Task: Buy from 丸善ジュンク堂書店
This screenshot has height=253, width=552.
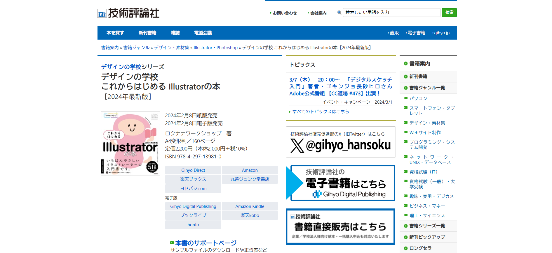Action: click(x=250, y=179)
